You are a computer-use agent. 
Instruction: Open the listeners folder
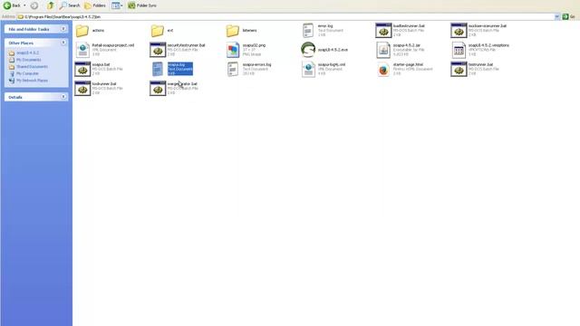pyautogui.click(x=241, y=31)
